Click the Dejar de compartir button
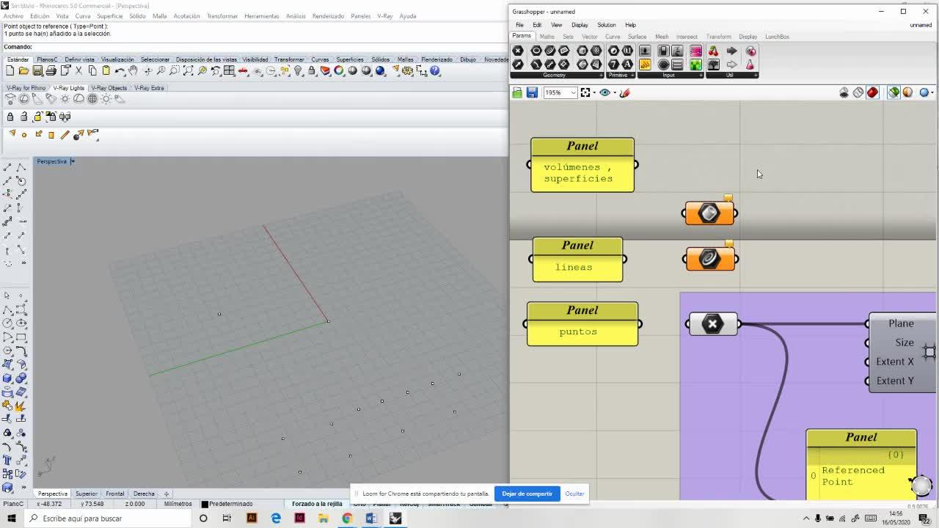Image resolution: width=939 pixels, height=528 pixels. click(527, 494)
